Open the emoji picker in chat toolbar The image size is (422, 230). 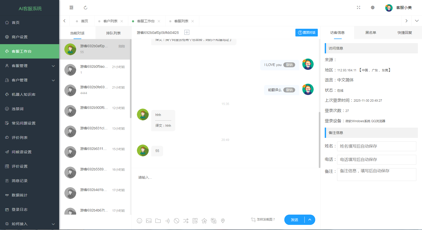pyautogui.click(x=139, y=221)
